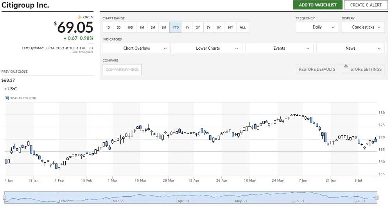Select the 10D chart range
The height and width of the screenshot is (208, 391).
[130, 27]
